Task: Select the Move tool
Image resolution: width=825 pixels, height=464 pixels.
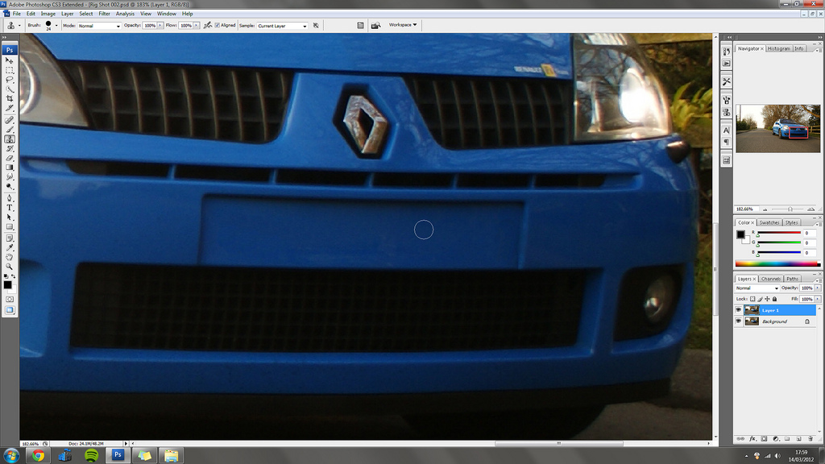Action: point(10,60)
